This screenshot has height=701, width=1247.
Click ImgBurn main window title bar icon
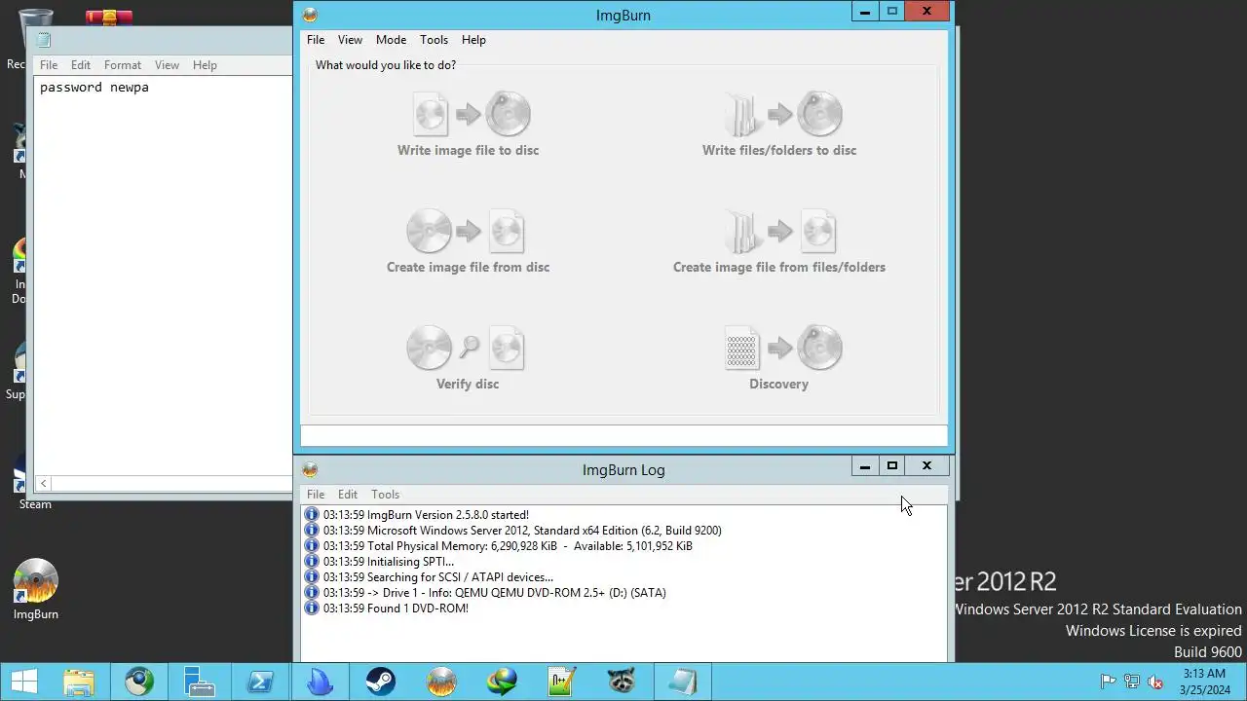coord(310,15)
